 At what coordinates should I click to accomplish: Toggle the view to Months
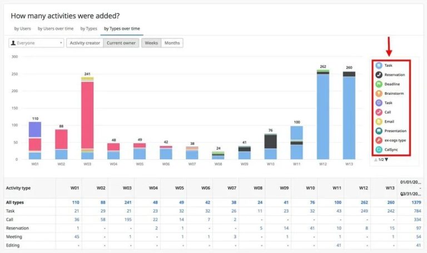click(172, 43)
